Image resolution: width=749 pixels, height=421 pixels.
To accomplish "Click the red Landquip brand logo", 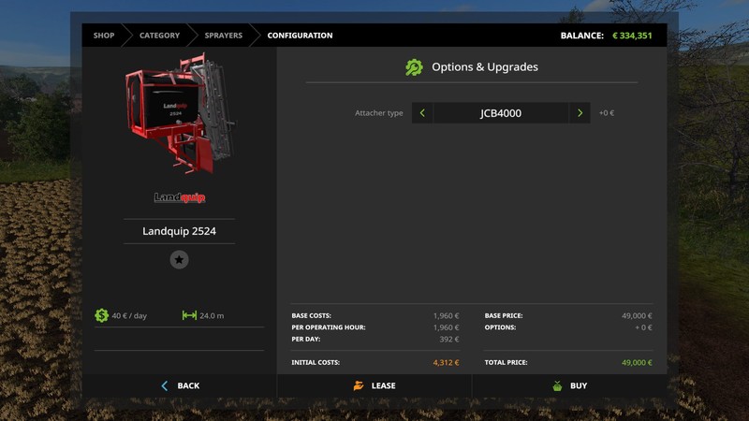I will pos(179,197).
